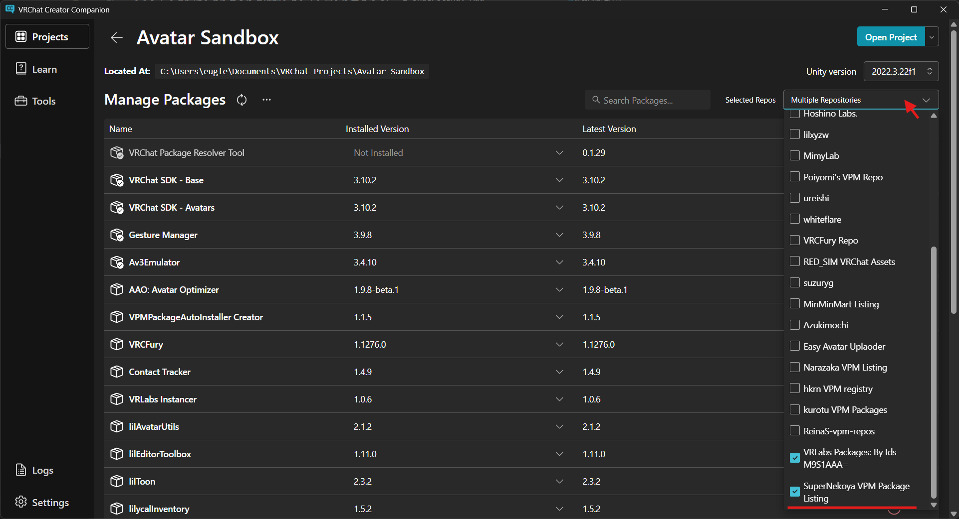Image resolution: width=959 pixels, height=519 pixels.
Task: Click the repository list scrollbar thumb
Action: 934,373
